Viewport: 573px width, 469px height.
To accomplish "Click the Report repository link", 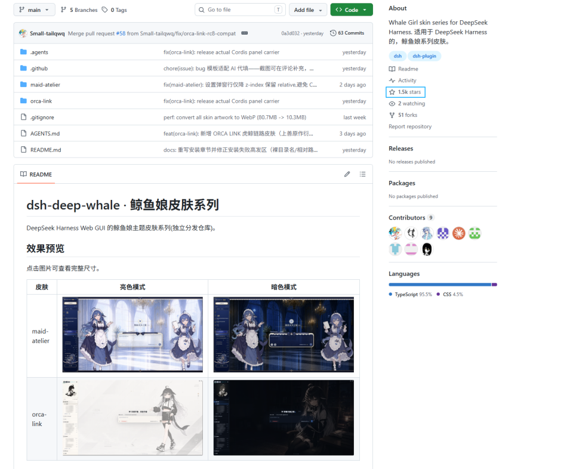I will tap(410, 126).
